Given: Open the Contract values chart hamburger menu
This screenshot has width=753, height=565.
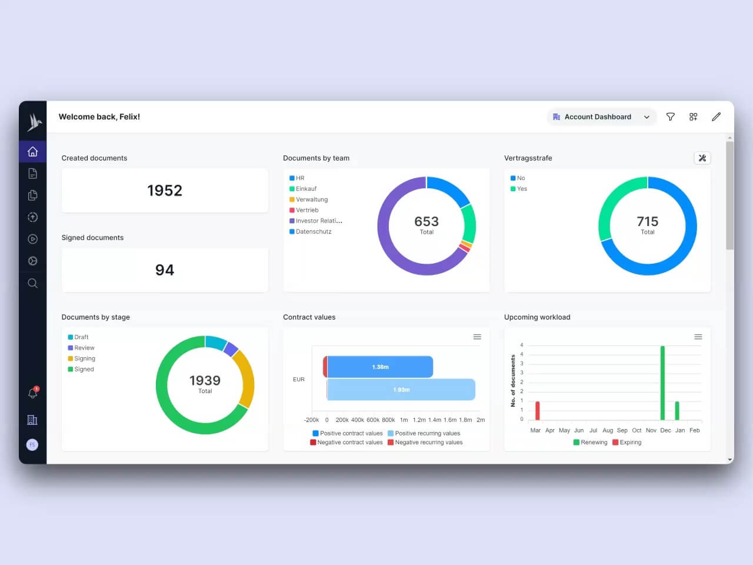Looking at the screenshot, I should pos(477,337).
